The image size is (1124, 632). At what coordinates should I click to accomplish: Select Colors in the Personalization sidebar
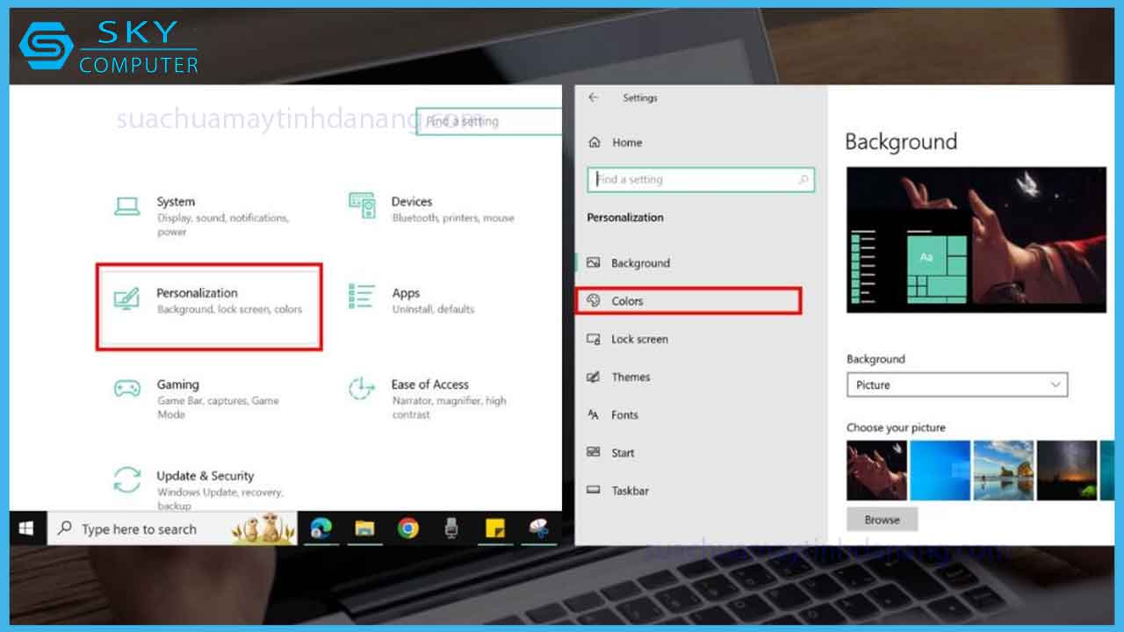point(627,301)
